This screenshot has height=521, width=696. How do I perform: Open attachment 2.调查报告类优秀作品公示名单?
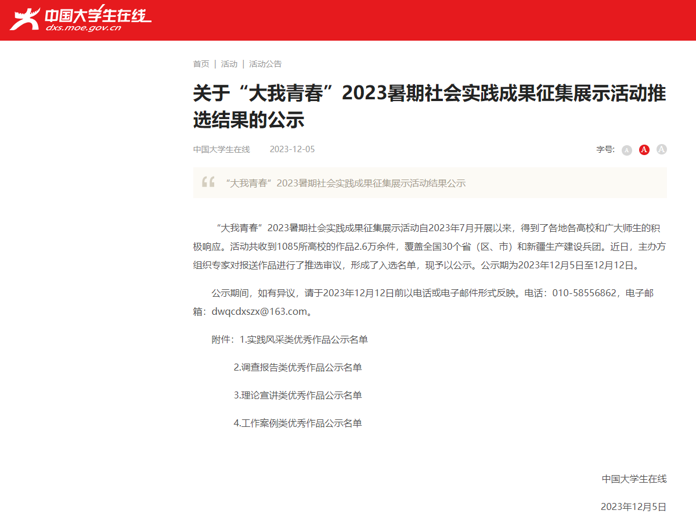(297, 368)
